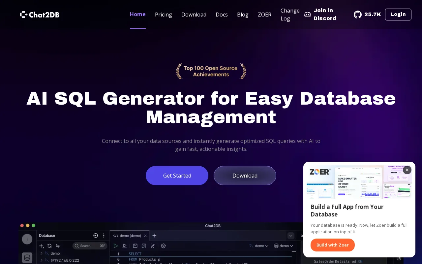Expand the demo tree node
The height and width of the screenshot is (264, 422).
pos(42,253)
